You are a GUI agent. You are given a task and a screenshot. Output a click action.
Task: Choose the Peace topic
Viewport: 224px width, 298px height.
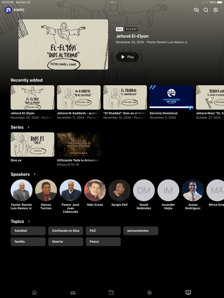point(103,242)
